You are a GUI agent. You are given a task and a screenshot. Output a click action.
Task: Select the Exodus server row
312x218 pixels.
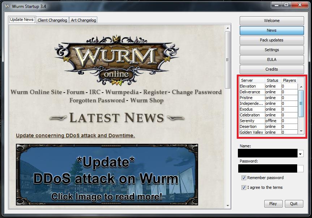pyautogui.click(x=269, y=109)
